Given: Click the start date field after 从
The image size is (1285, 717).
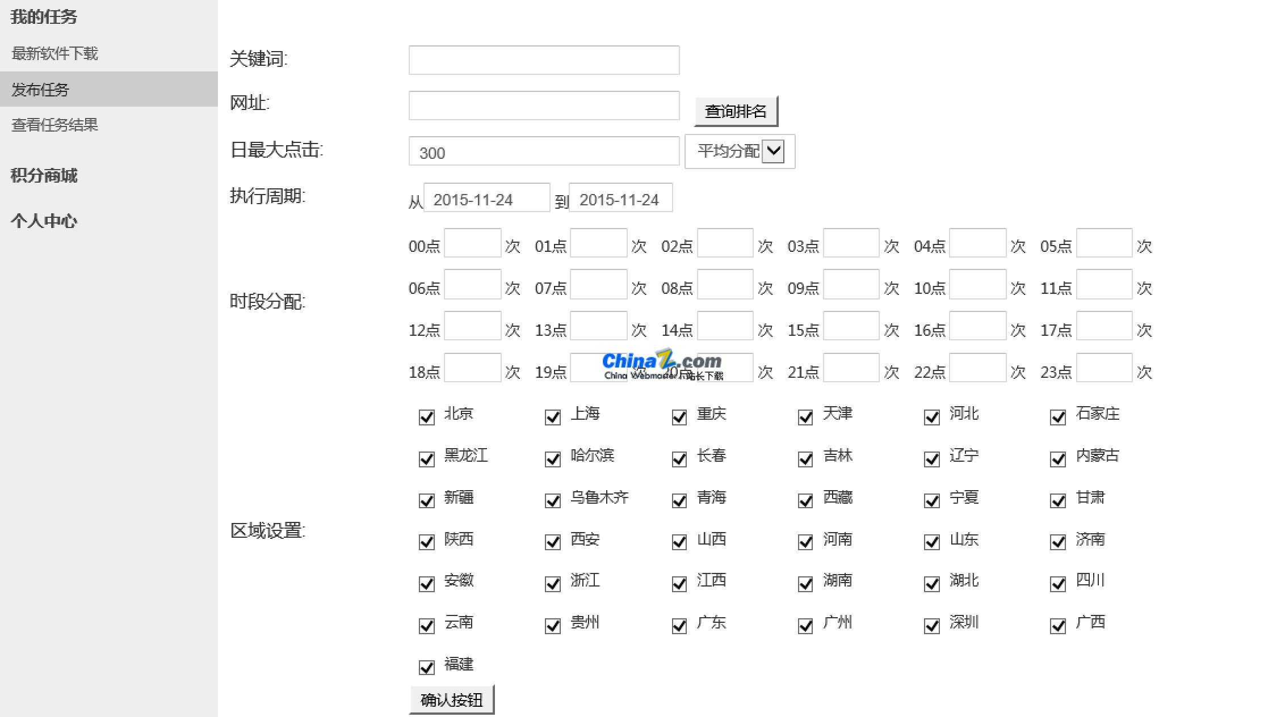Looking at the screenshot, I should (x=486, y=197).
